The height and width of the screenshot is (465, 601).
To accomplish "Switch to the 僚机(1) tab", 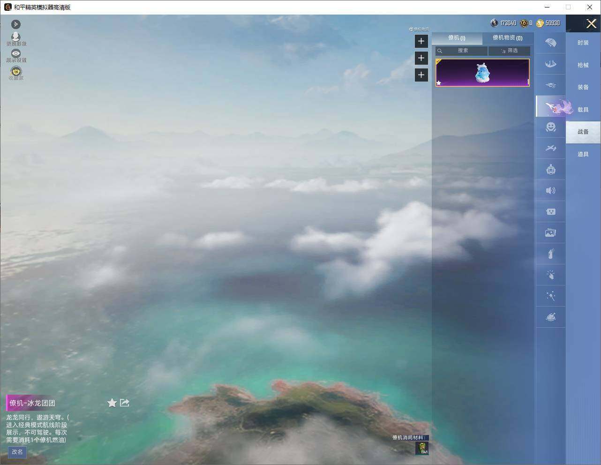I will (457, 38).
